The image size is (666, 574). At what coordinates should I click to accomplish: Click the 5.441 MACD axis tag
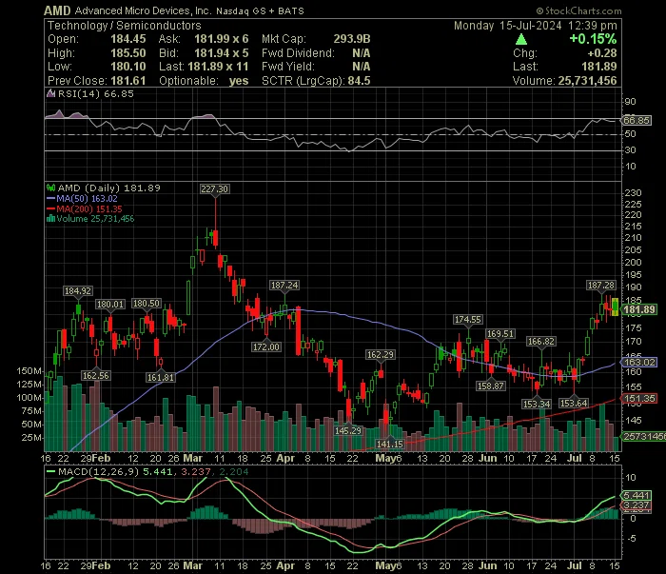(x=637, y=495)
